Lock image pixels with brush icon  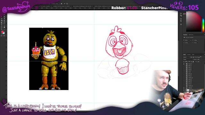[x=188, y=62]
